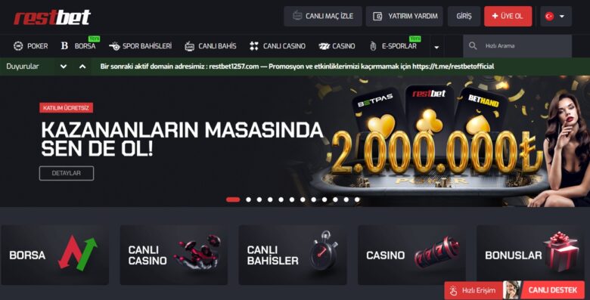Image resolution: width=590 pixels, height=300 pixels.
Task: Click in the Hızlı Arama search field
Action: pos(517,46)
